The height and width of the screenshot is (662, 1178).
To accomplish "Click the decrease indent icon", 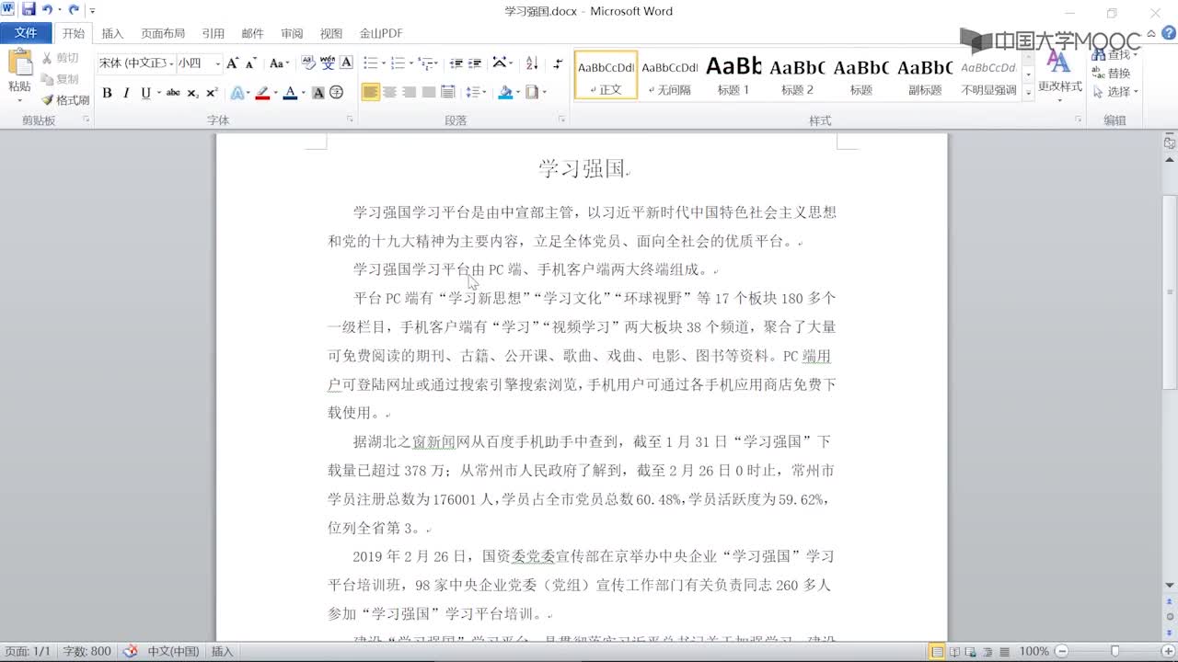I will click(456, 63).
